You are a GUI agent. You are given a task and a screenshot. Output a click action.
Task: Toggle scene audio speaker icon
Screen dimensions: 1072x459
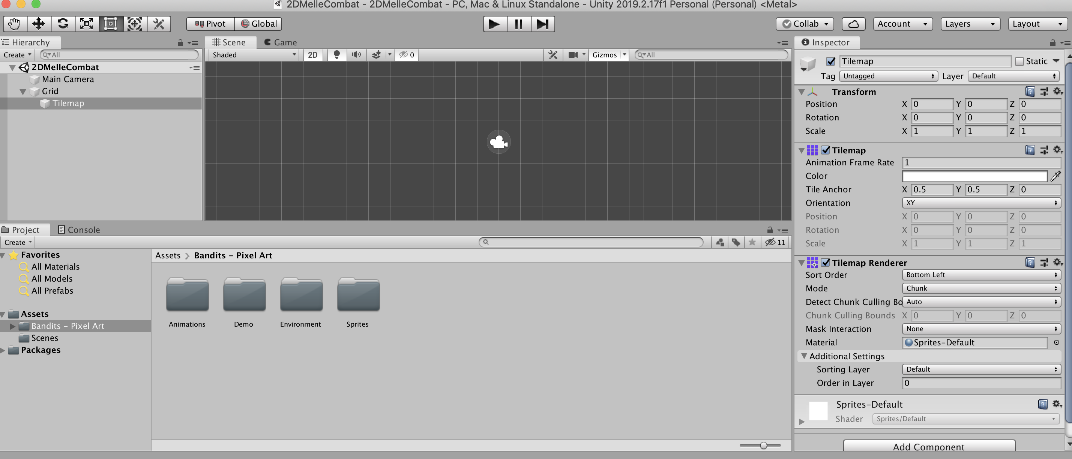[x=356, y=54]
